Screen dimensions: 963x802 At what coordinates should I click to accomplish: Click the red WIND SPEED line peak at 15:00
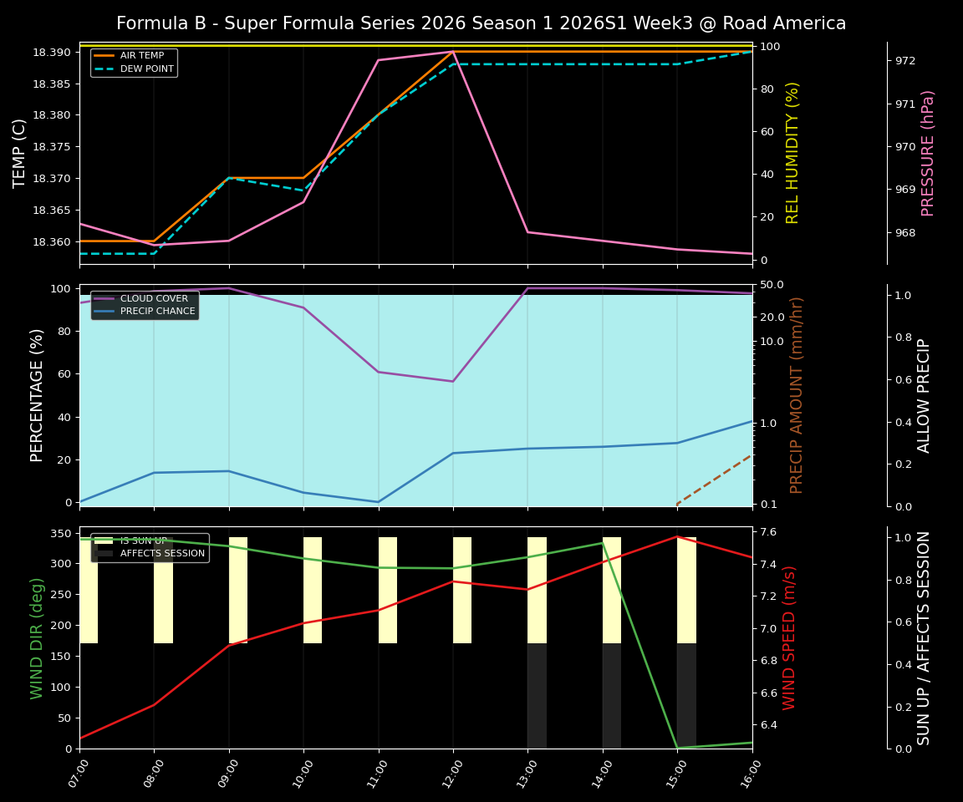click(675, 536)
